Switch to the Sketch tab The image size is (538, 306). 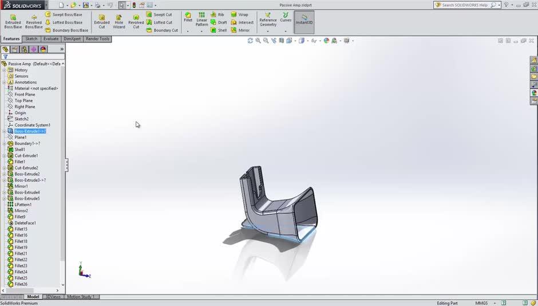click(31, 39)
